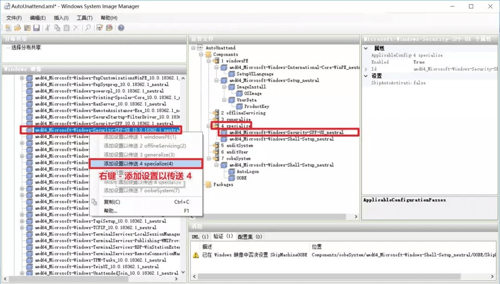Screen dimensions: 500x284
Task: Expand the Id property row
Action: [x=366, y=69]
